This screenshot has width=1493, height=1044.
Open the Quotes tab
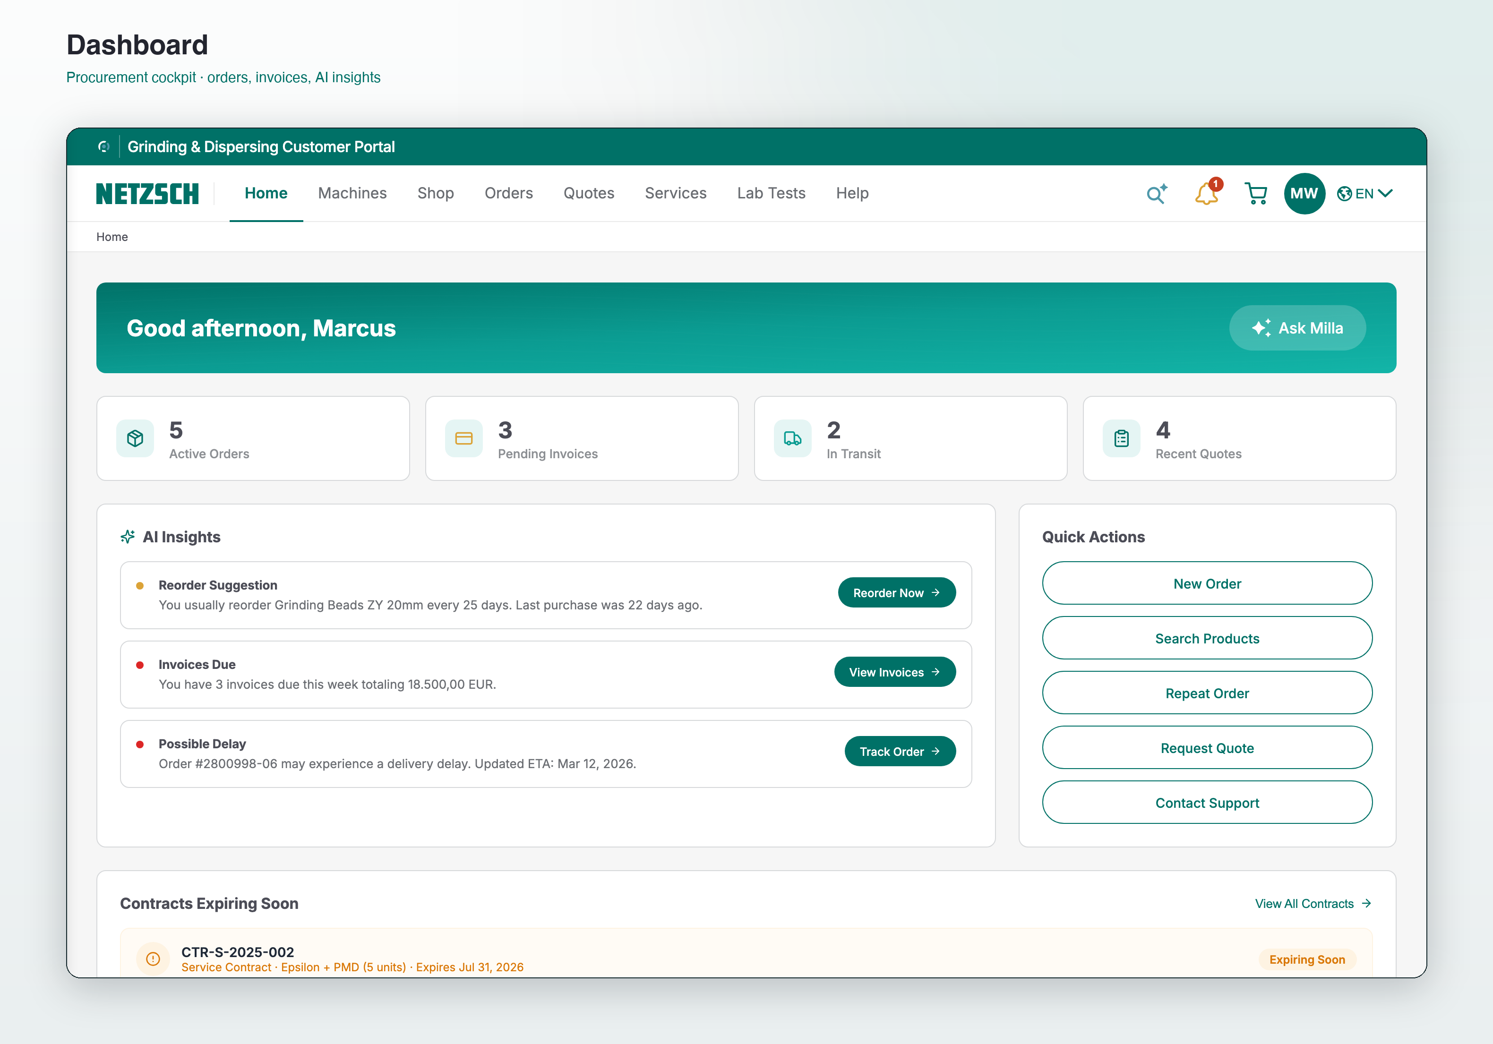coord(589,194)
